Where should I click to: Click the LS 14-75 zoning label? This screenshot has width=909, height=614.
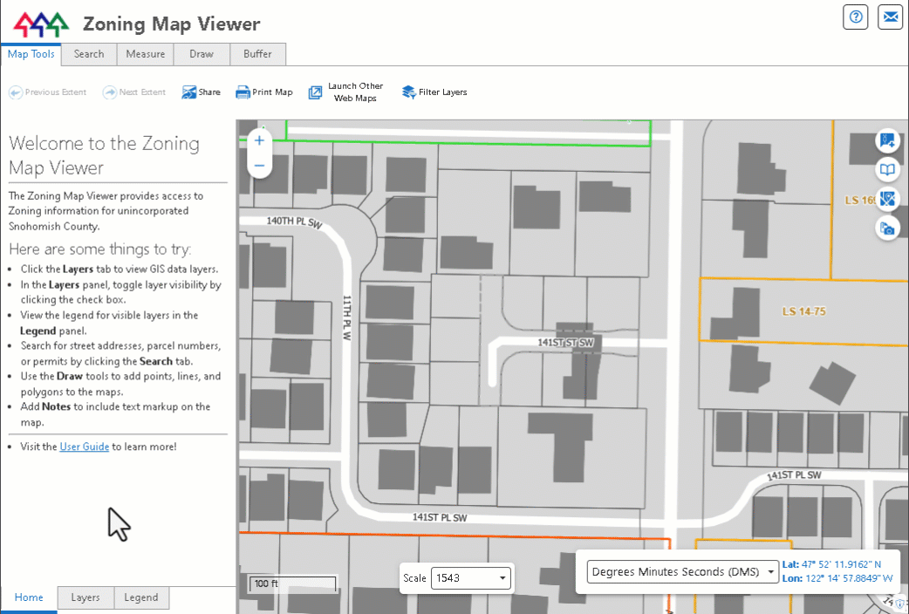(x=803, y=311)
